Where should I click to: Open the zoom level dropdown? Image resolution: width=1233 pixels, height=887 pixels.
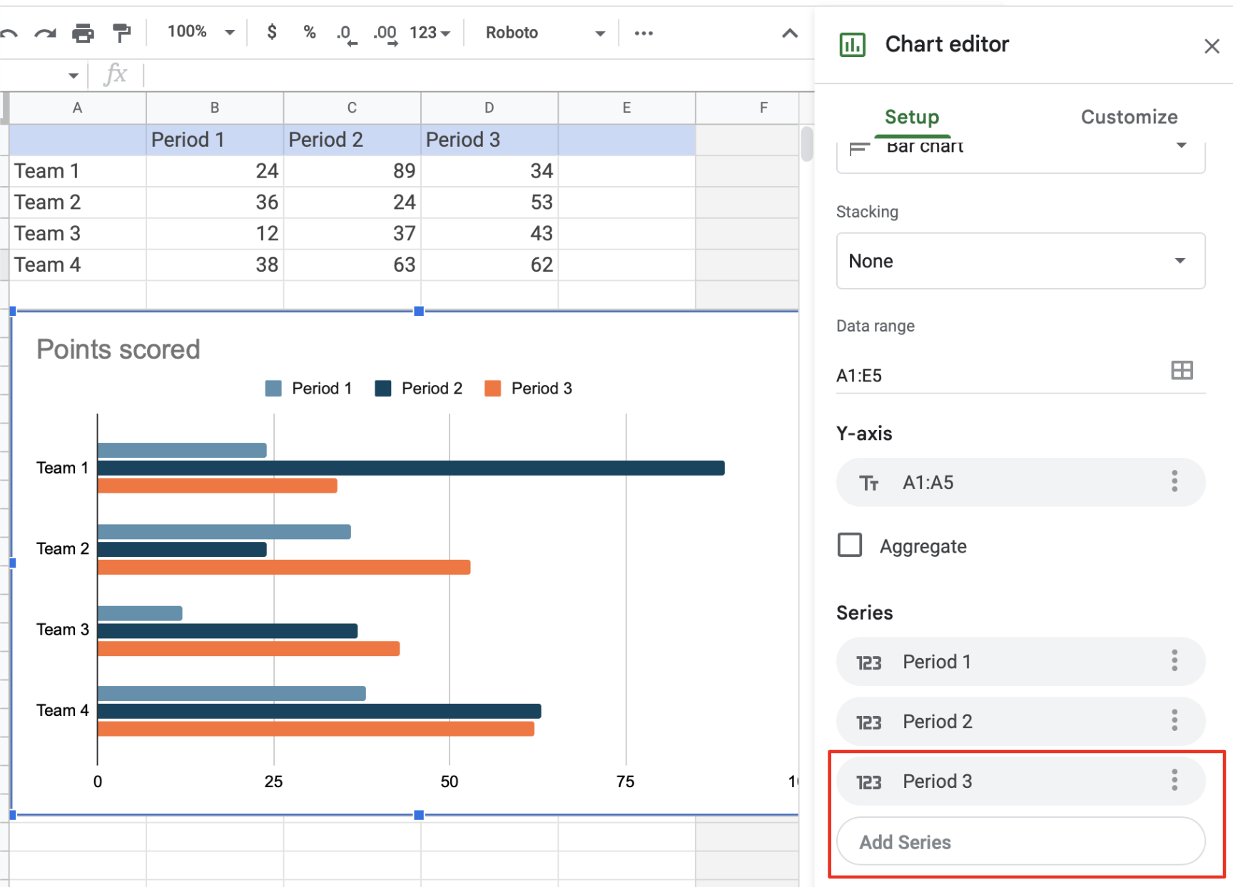pos(201,32)
